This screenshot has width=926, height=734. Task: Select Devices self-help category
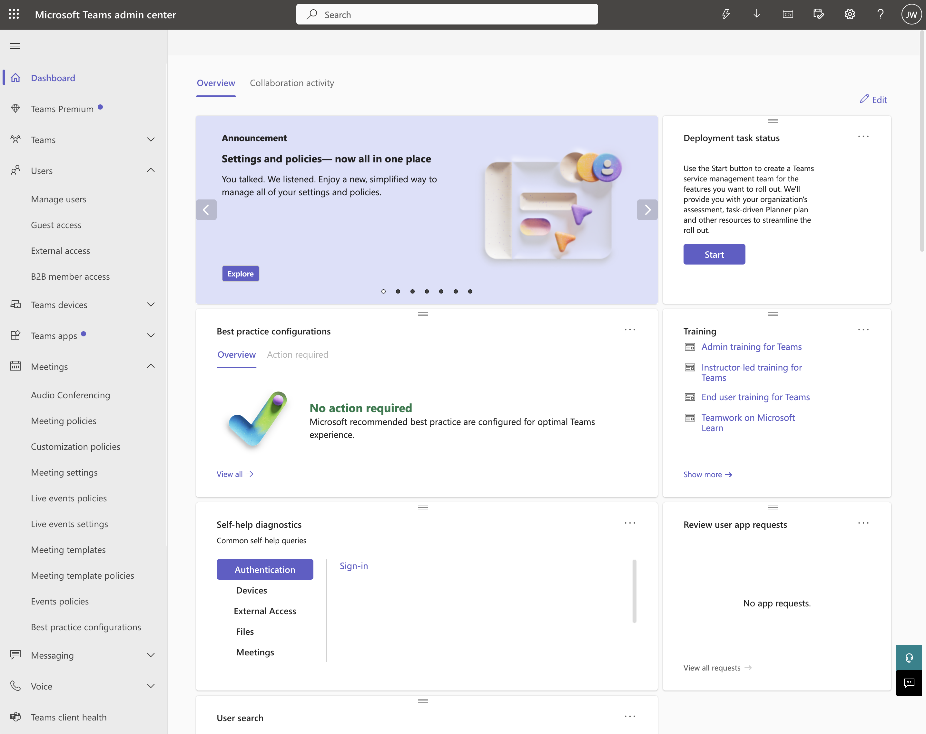pyautogui.click(x=252, y=590)
